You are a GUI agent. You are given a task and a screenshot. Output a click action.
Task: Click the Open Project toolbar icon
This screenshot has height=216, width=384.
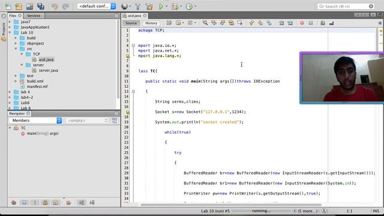point(29,7)
